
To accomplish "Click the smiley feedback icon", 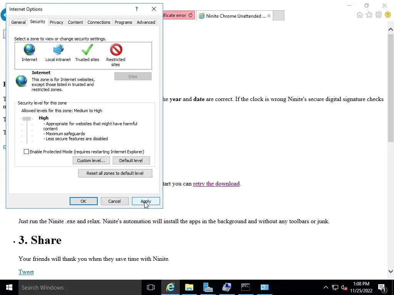I will pyautogui.click(x=388, y=15).
